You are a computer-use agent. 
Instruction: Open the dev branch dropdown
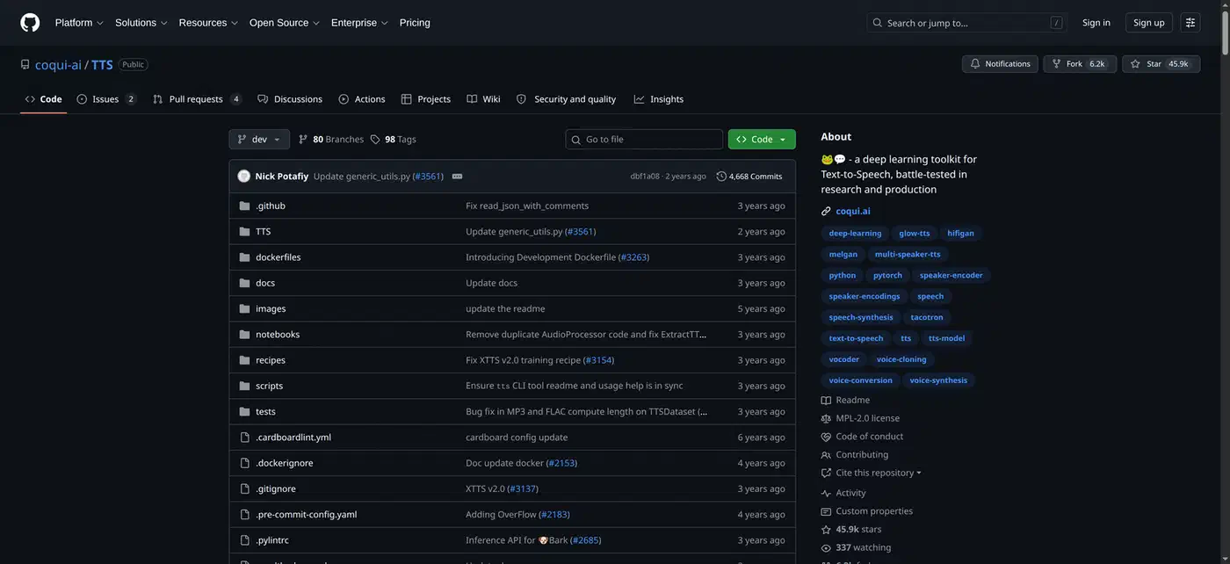coord(259,140)
